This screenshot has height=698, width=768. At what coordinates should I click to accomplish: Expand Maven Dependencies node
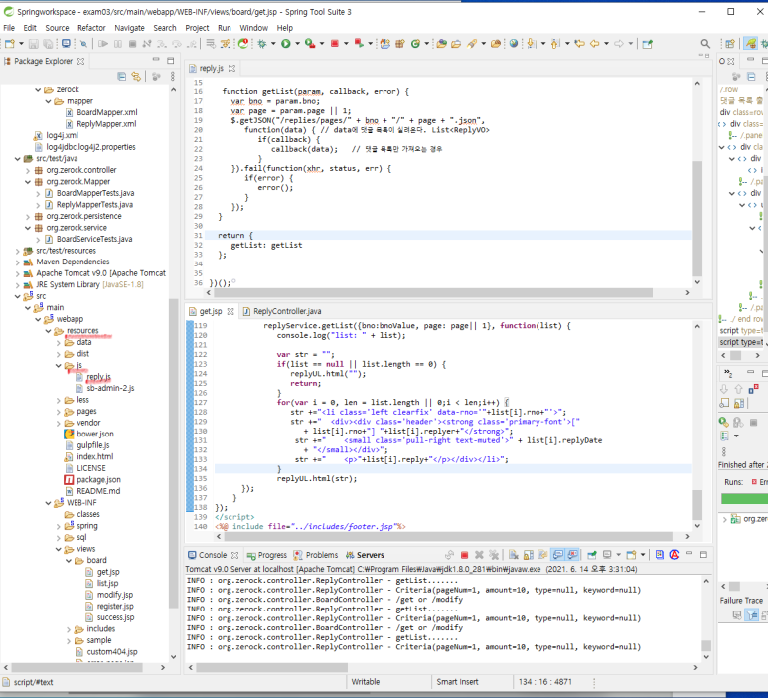click(18, 262)
